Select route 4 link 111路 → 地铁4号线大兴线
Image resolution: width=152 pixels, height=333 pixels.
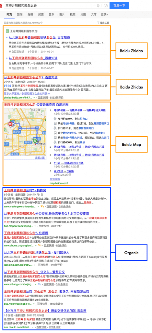(x=69, y=163)
